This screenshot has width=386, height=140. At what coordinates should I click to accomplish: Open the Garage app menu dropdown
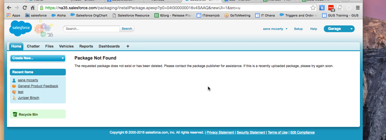339,29
